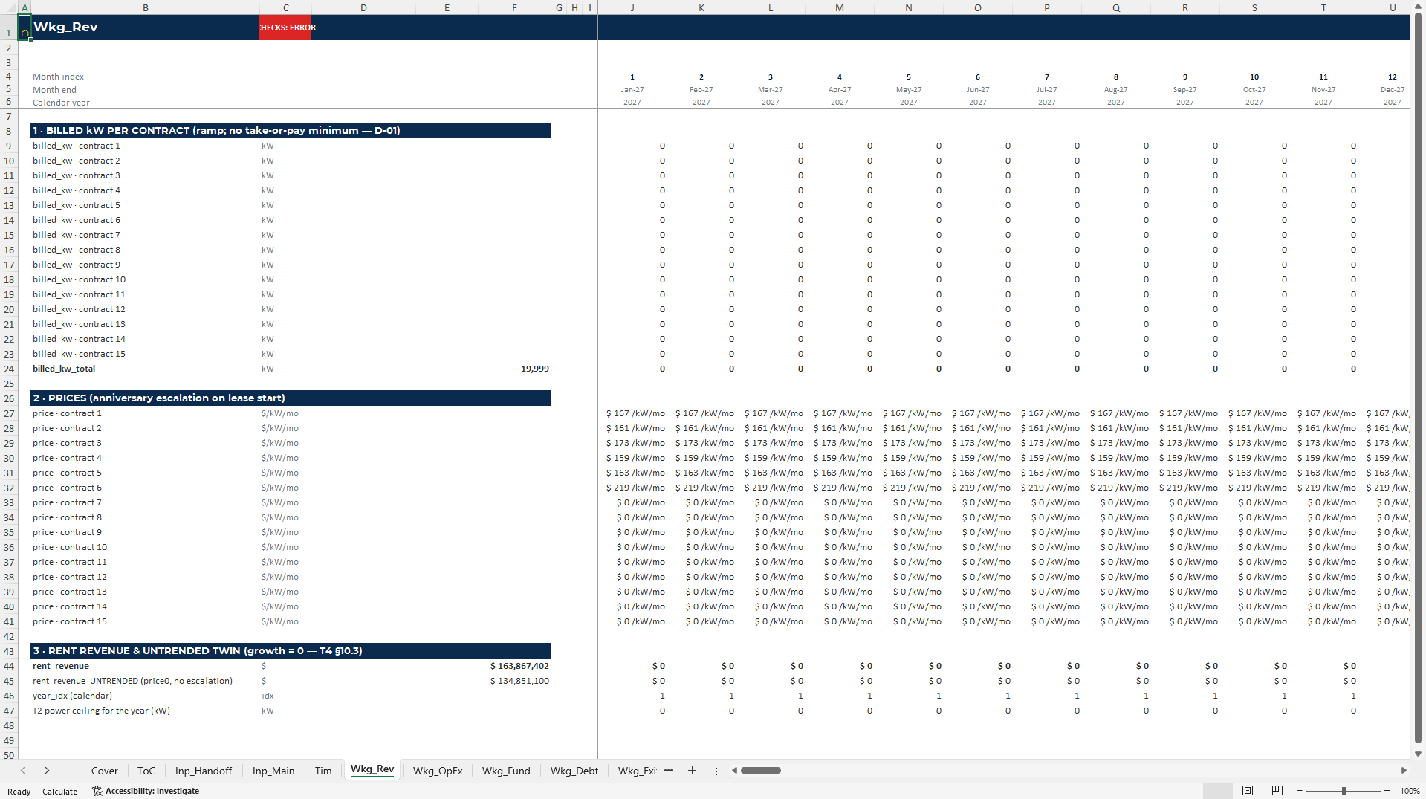Screen dimensions: 1426x799
Task: Click the Wkg_Rev title cell
Action: 146,28
